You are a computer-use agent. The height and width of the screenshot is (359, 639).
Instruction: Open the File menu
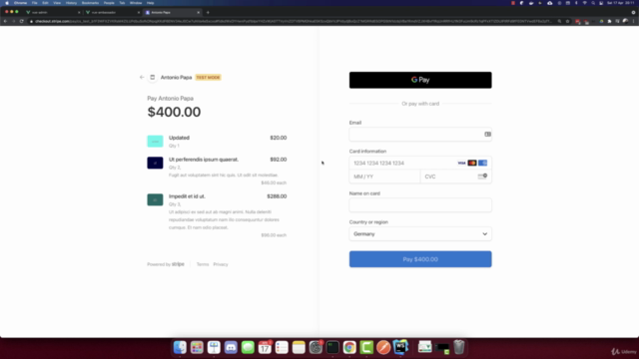click(x=35, y=3)
